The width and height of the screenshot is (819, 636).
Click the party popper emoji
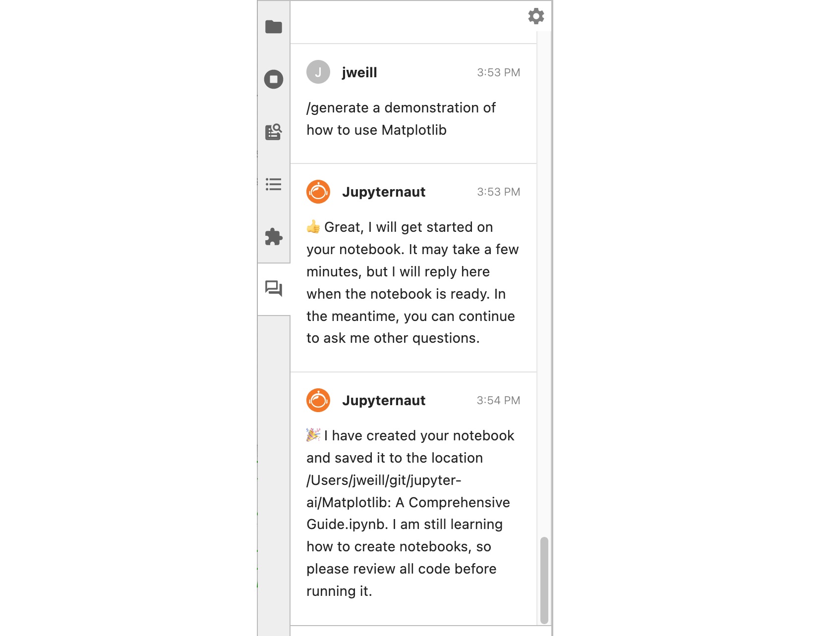(313, 435)
